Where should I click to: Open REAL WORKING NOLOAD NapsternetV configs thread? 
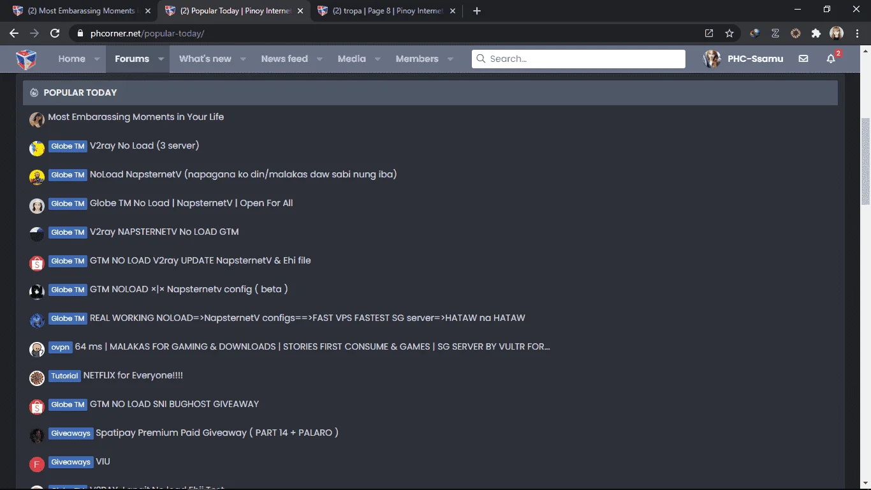[307, 318]
